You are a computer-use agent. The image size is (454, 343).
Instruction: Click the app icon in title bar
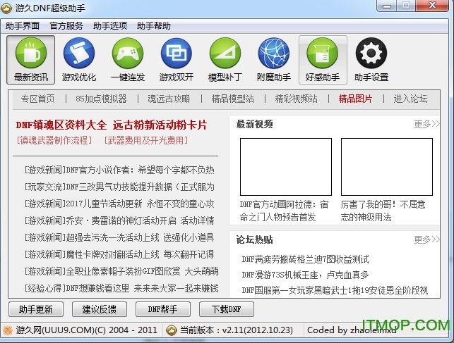(6, 8)
